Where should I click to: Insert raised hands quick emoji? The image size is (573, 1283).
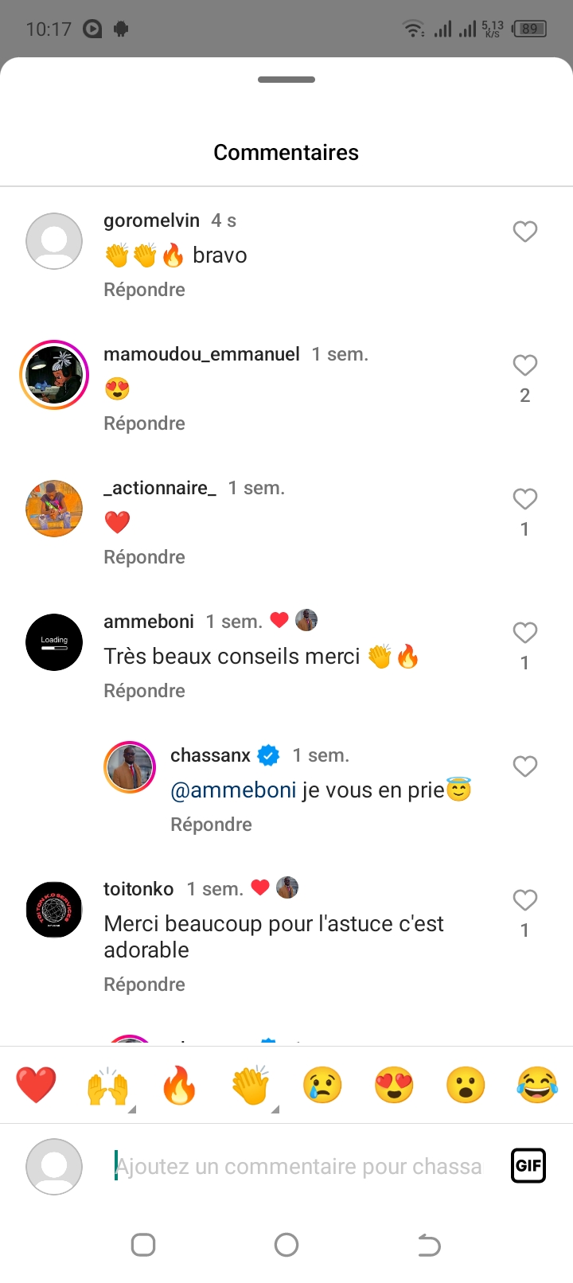(x=107, y=1085)
